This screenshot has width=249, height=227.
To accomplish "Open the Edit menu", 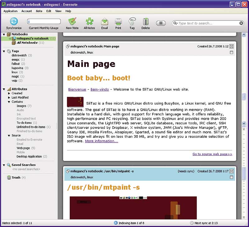I will click(x=49, y=11).
